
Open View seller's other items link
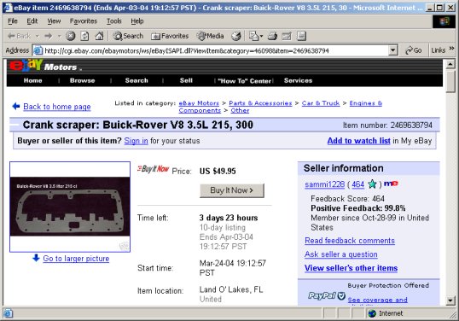[x=351, y=268]
